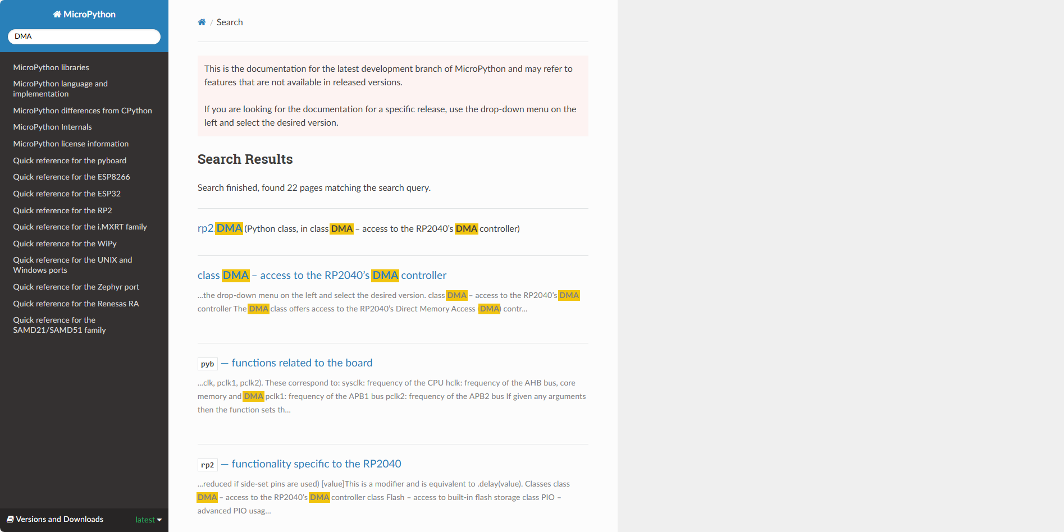1064x532 pixels.
Task: Click the 'specific release' notice paragraph
Action: 390,116
